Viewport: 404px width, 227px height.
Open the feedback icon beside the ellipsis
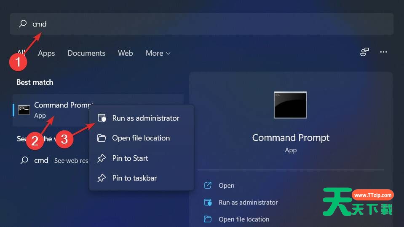[364, 52]
